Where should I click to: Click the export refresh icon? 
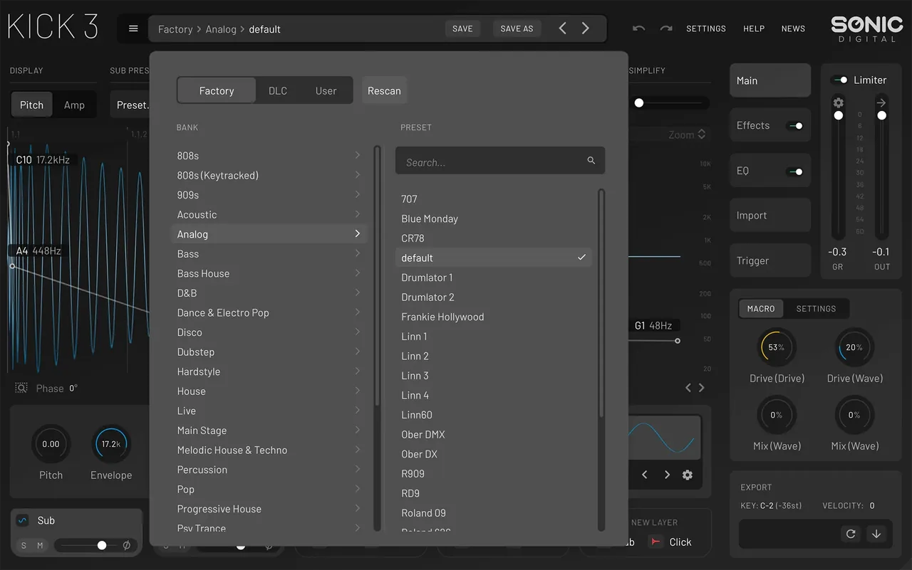(851, 534)
